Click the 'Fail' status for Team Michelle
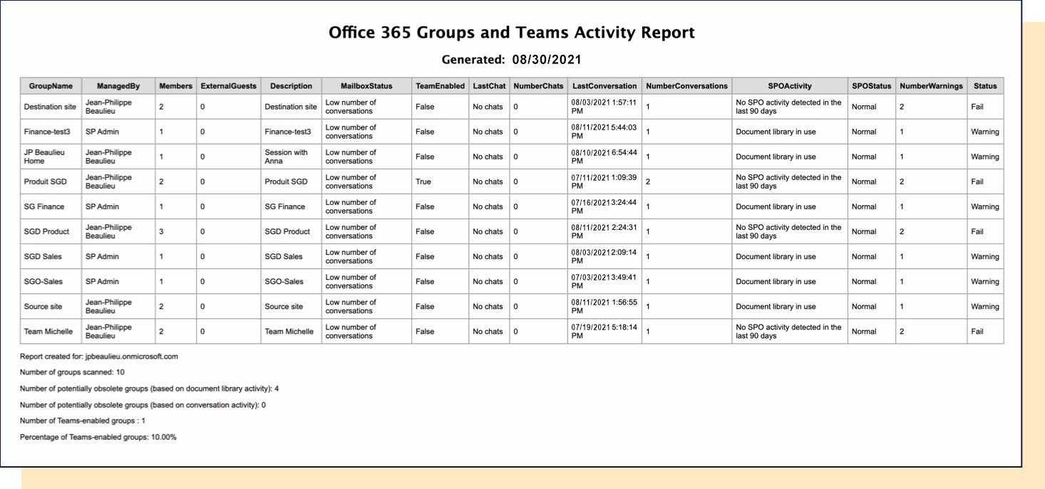The height and width of the screenshot is (489, 1045). click(x=977, y=331)
